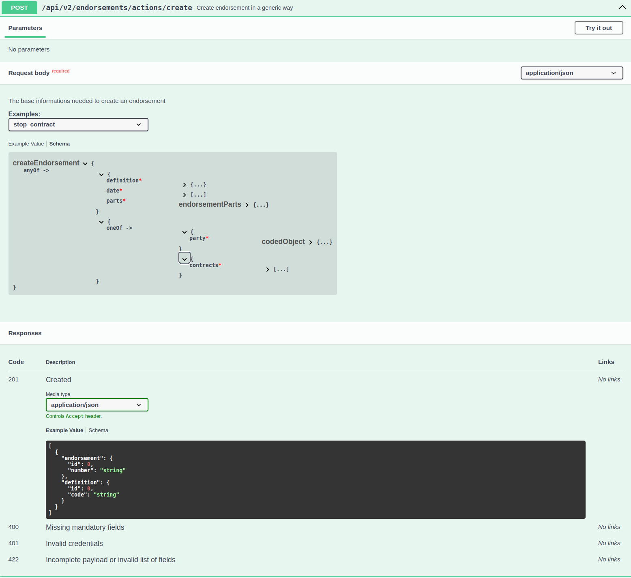Collapse the createEndorsement schema chevron
Viewport: 631px width, 578px height.
point(85,164)
